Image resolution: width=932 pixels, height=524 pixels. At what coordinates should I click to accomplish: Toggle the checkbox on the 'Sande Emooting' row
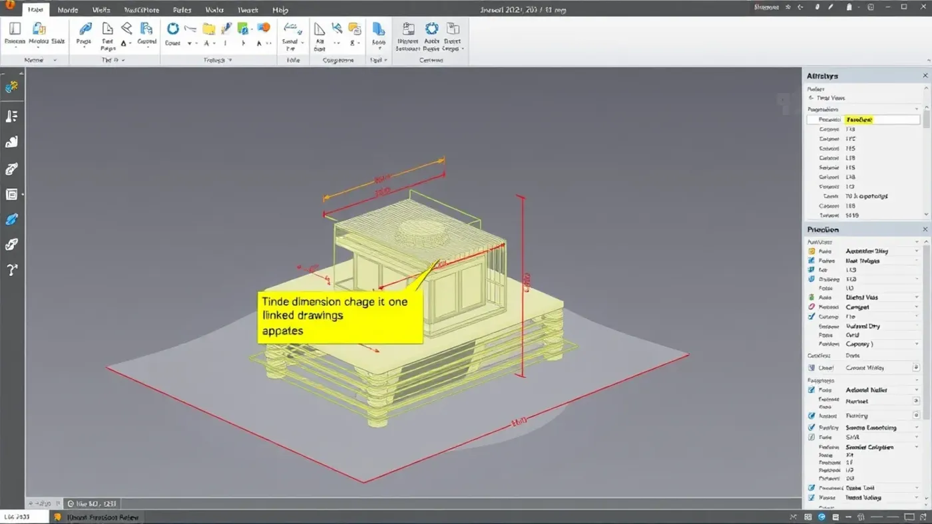[812, 428]
